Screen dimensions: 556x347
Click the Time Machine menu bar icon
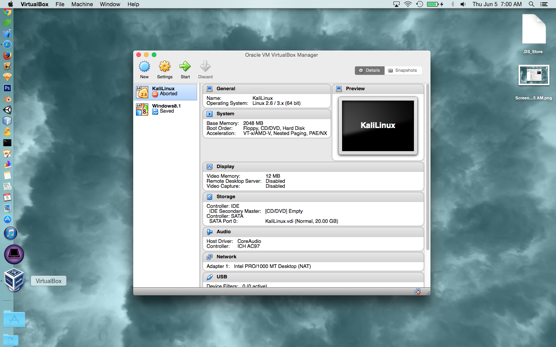click(x=420, y=4)
